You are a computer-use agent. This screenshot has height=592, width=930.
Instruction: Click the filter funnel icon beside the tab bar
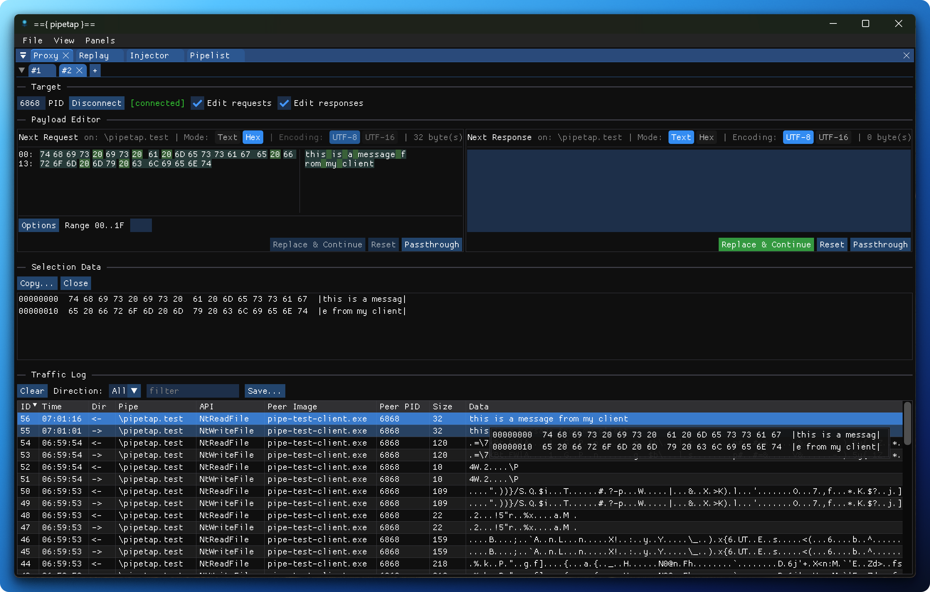[23, 55]
